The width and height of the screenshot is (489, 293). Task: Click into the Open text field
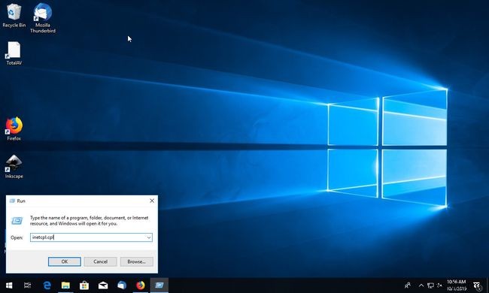click(x=88, y=237)
